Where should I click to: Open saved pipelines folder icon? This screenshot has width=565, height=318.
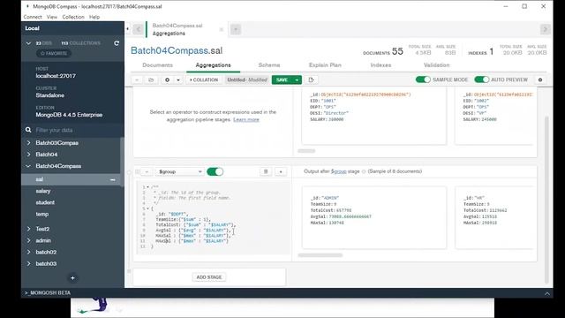(x=151, y=79)
